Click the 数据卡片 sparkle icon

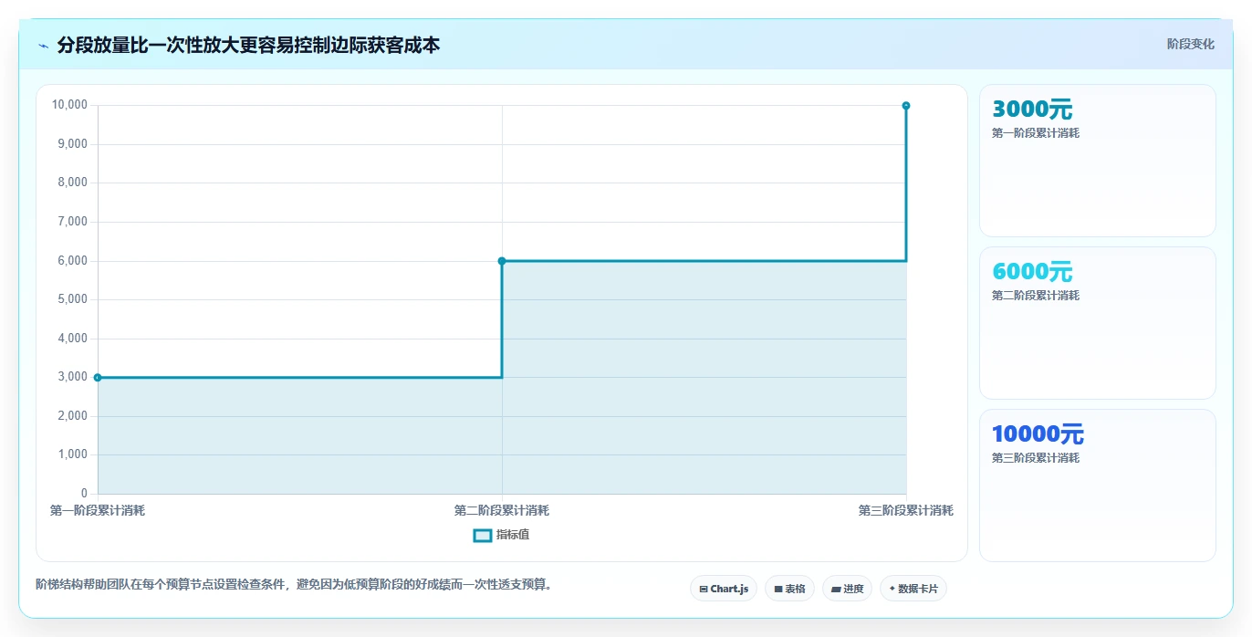click(892, 589)
